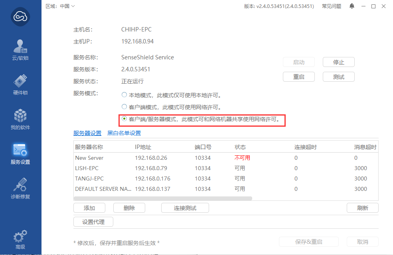Switch to 服务器设置 tab
Image resolution: width=393 pixels, height=255 pixels.
coord(87,133)
